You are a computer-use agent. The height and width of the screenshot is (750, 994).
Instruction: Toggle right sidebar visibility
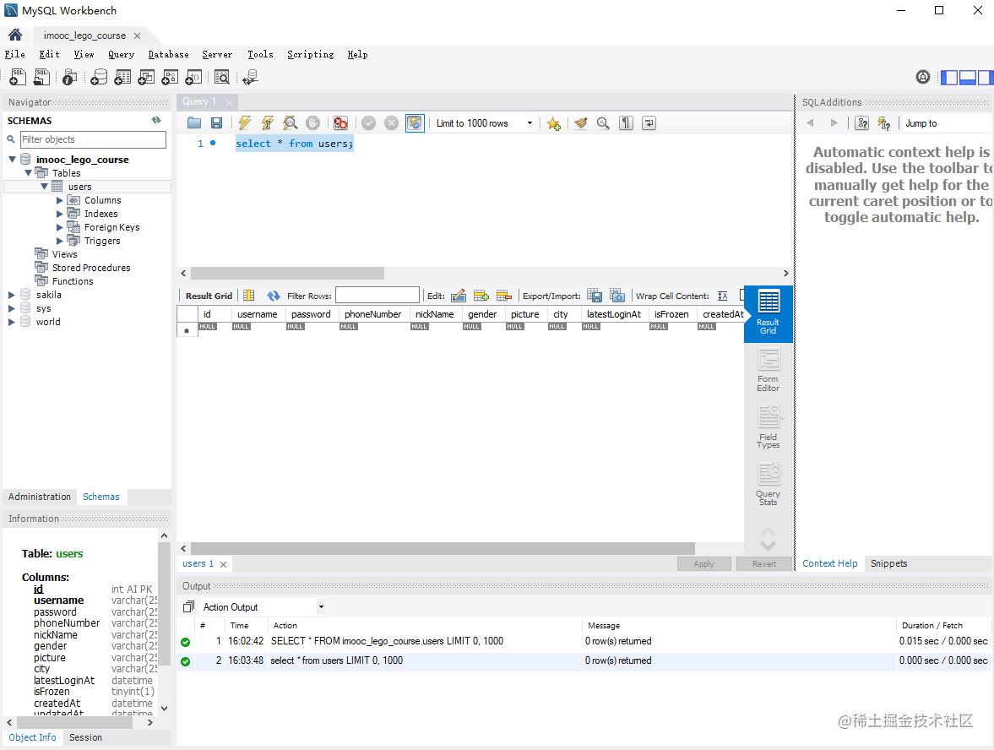[985, 78]
